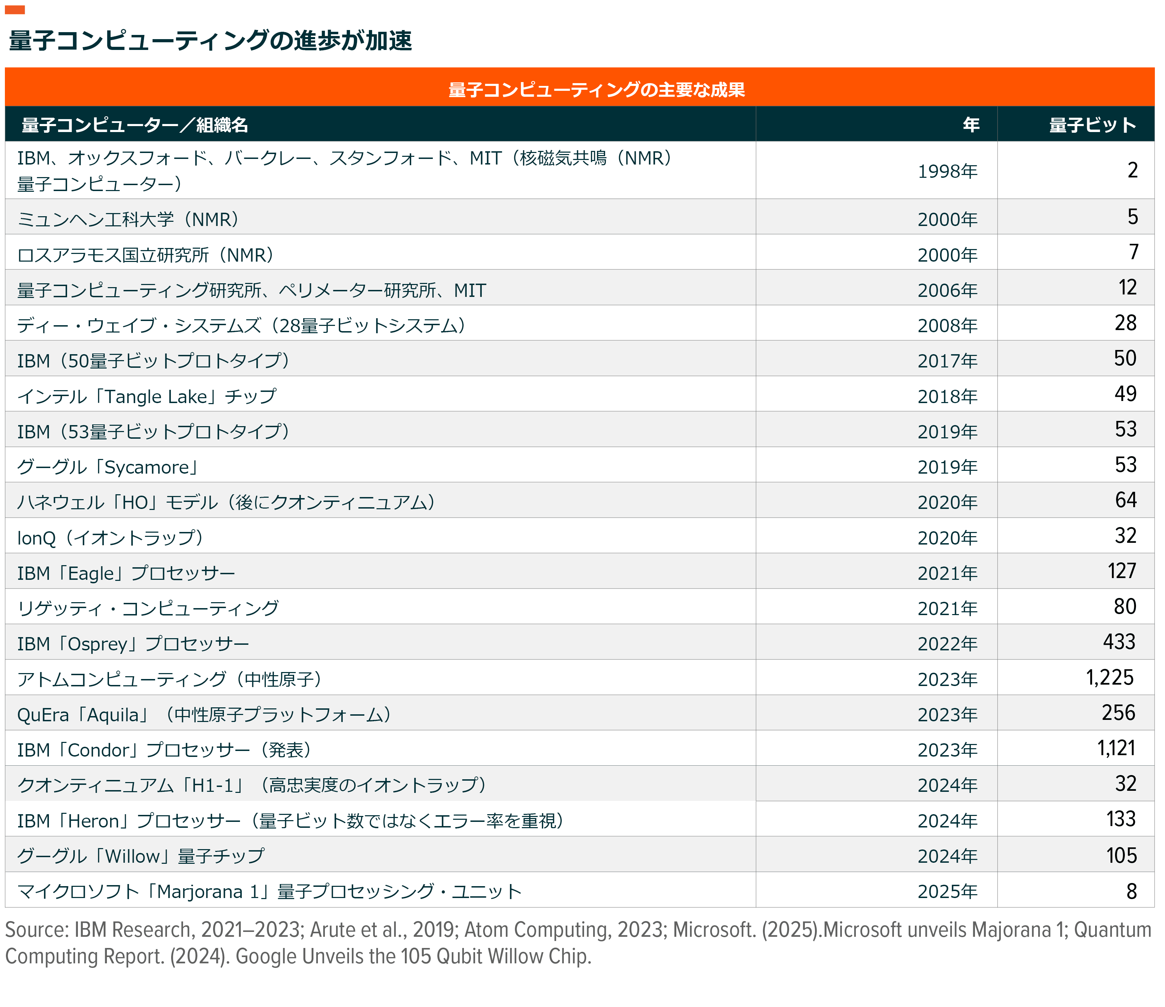Select ハネウェル「HO」モデル row name

226,502
